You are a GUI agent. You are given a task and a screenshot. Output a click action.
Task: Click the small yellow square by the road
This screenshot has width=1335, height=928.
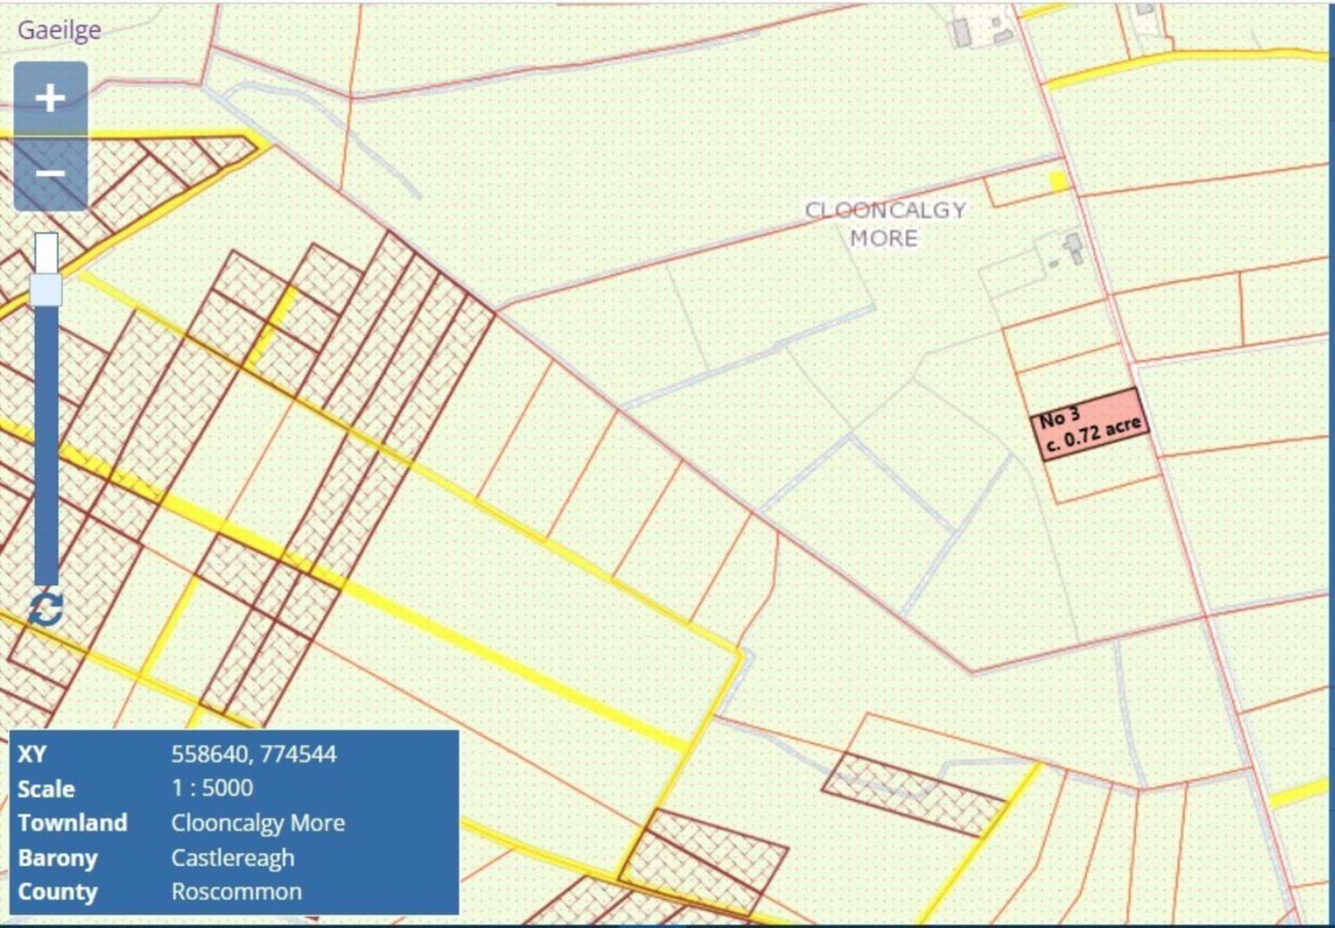coord(1058,182)
